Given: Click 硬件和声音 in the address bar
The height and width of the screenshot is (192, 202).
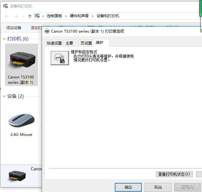Looking at the screenshot, I should tap(79, 16).
